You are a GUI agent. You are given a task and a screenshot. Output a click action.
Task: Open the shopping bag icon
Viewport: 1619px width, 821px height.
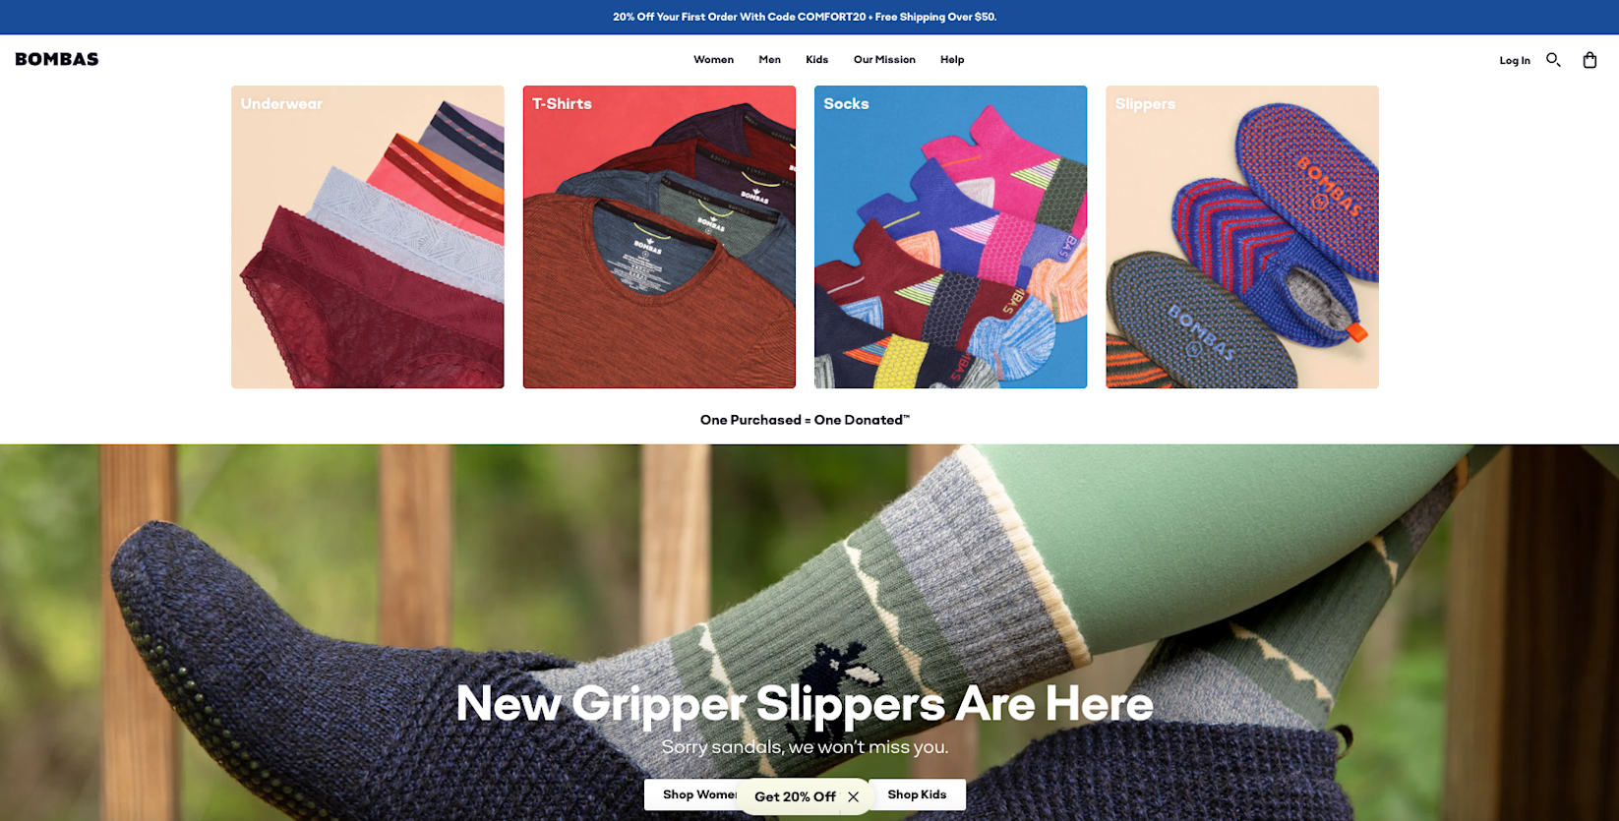[x=1589, y=60]
